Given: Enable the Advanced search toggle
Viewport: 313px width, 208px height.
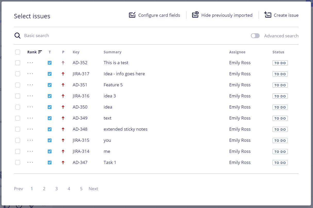Looking at the screenshot, I should 255,36.
